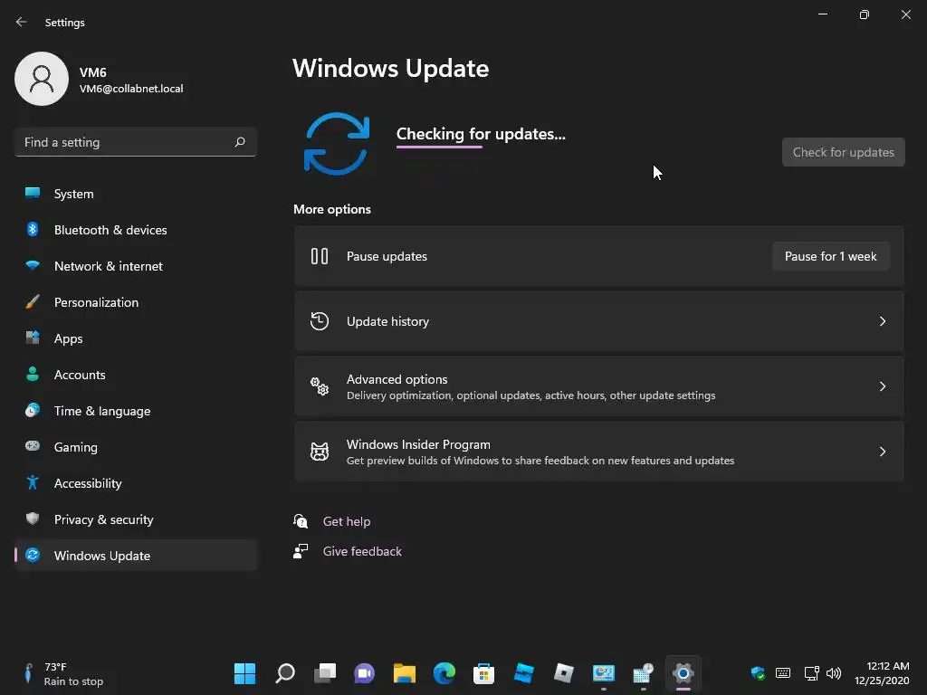Click the Check for updates button
This screenshot has height=695, width=927.
(x=843, y=152)
